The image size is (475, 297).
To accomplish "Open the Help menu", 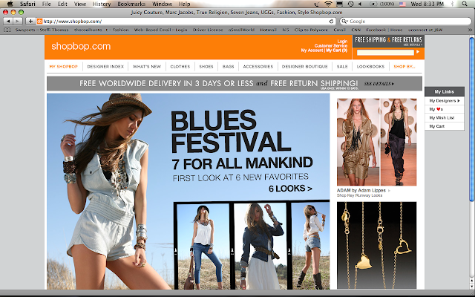I will [x=185, y=4].
